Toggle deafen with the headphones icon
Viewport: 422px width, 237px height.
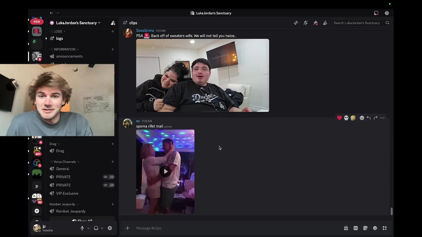pos(96,228)
